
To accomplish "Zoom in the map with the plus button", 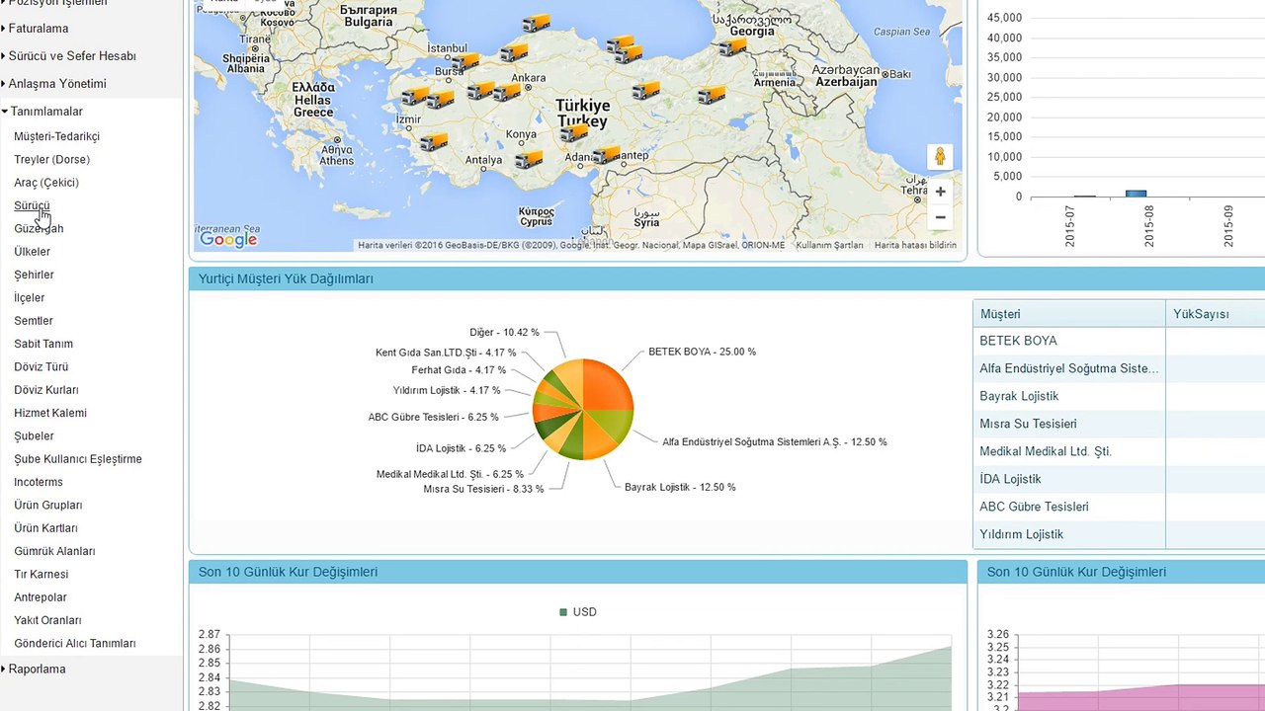I will pyautogui.click(x=940, y=192).
